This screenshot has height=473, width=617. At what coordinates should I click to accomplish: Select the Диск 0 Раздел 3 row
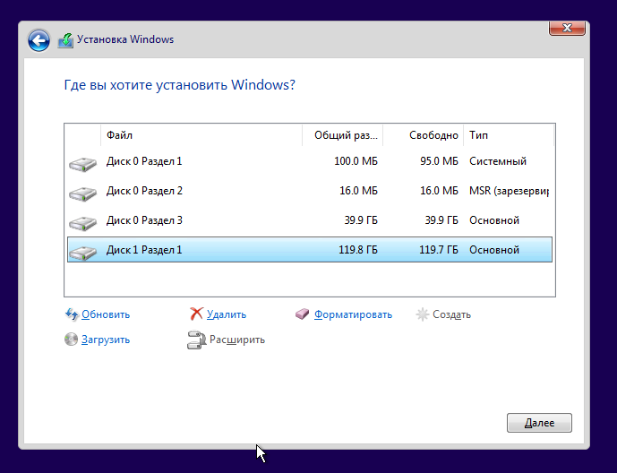point(310,220)
